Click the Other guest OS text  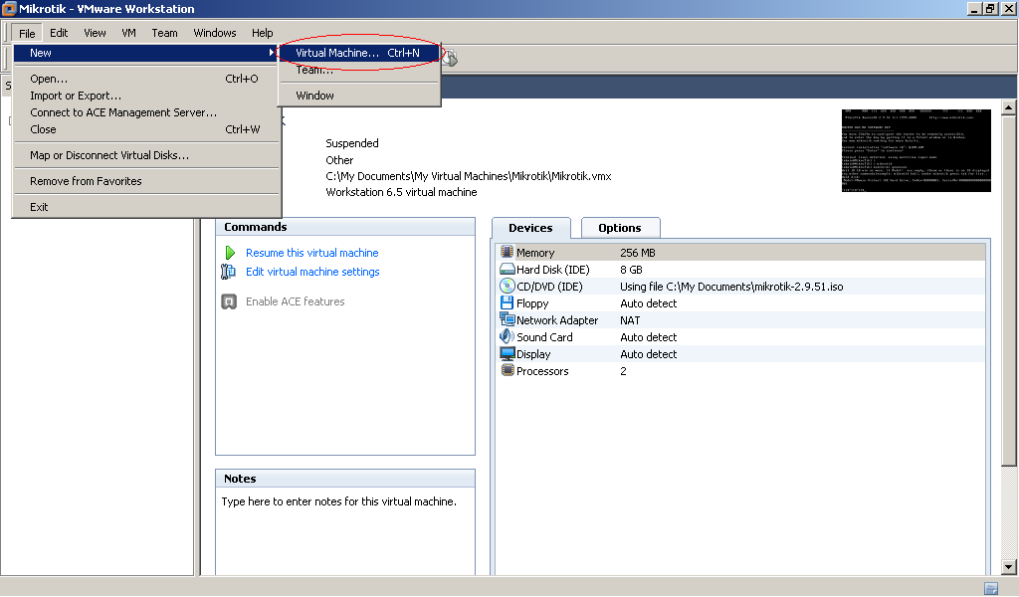(x=339, y=160)
